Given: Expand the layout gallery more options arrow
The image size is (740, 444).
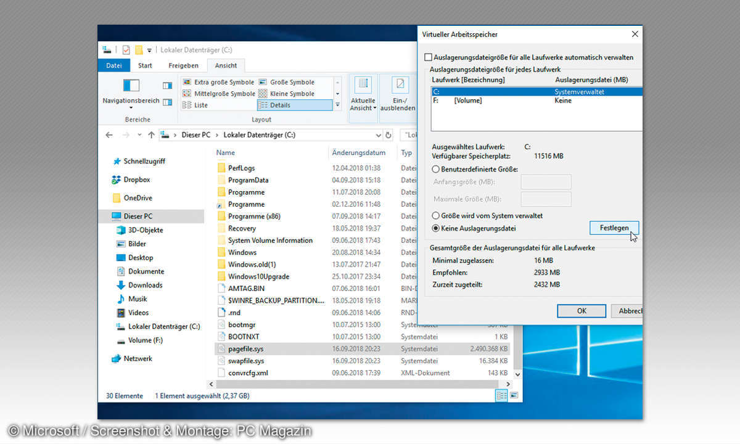Looking at the screenshot, I should point(337,105).
